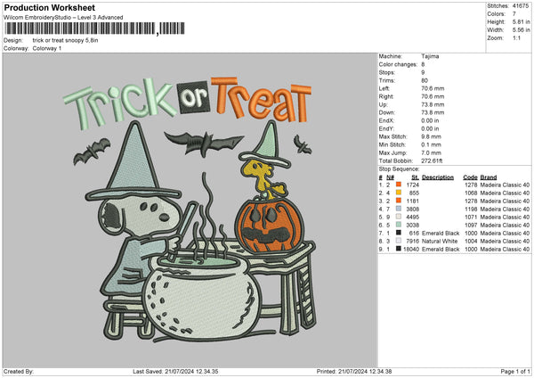Click the "Natural White" description in row 8
The height and width of the screenshot is (378, 534).
440,242
